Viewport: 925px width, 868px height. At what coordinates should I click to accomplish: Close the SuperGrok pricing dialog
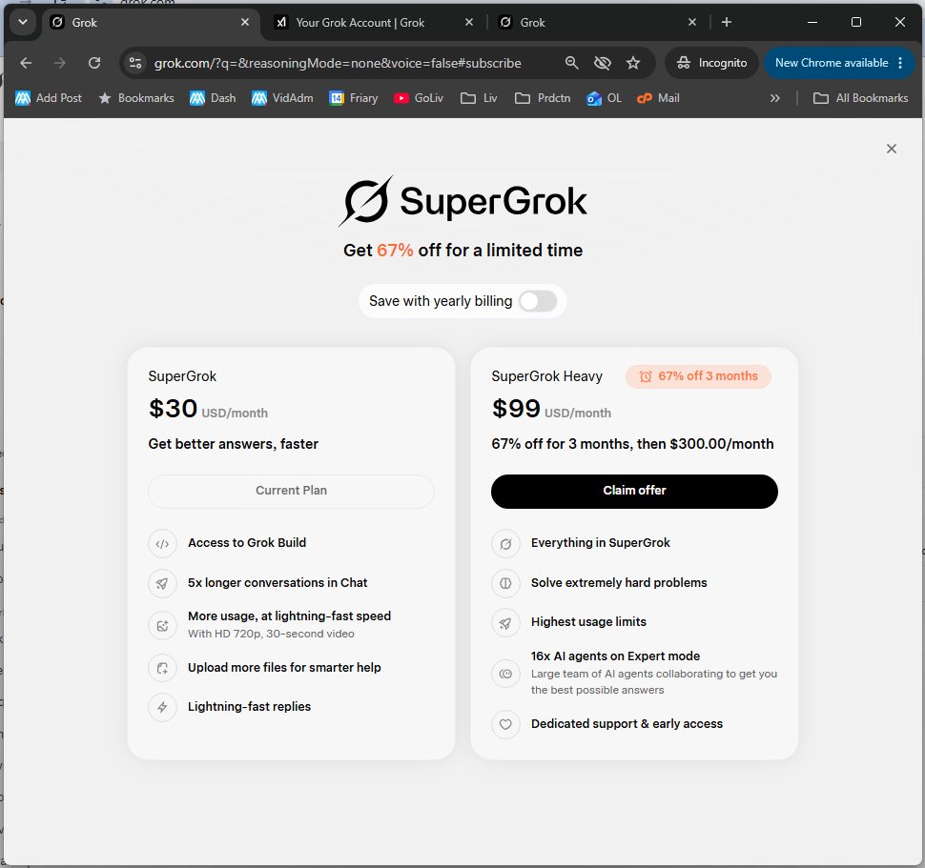pos(891,149)
